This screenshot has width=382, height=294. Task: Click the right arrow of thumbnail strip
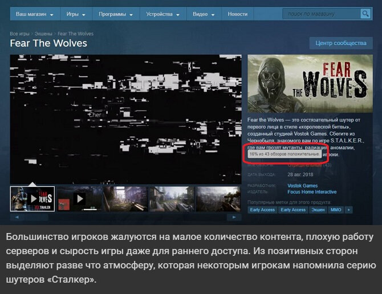coord(234,217)
